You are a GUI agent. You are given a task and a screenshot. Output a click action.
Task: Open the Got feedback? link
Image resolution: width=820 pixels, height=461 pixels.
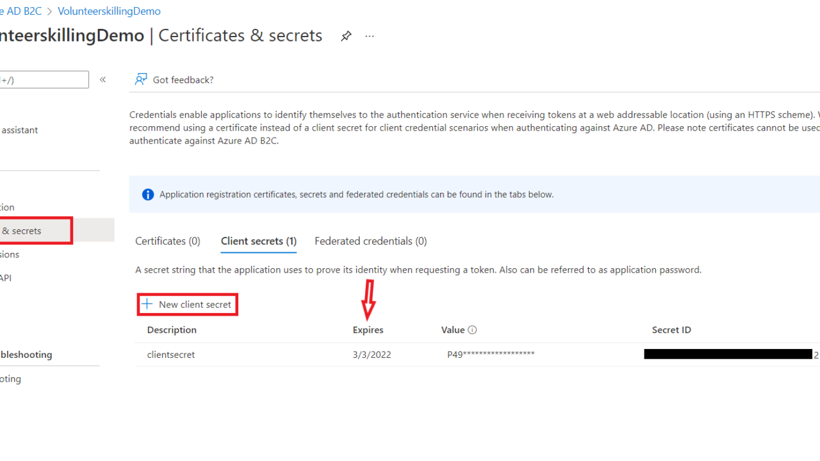click(183, 80)
